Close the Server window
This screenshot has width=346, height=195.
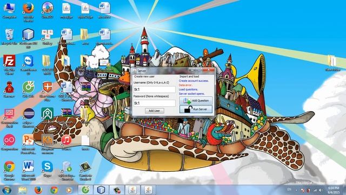209,70
